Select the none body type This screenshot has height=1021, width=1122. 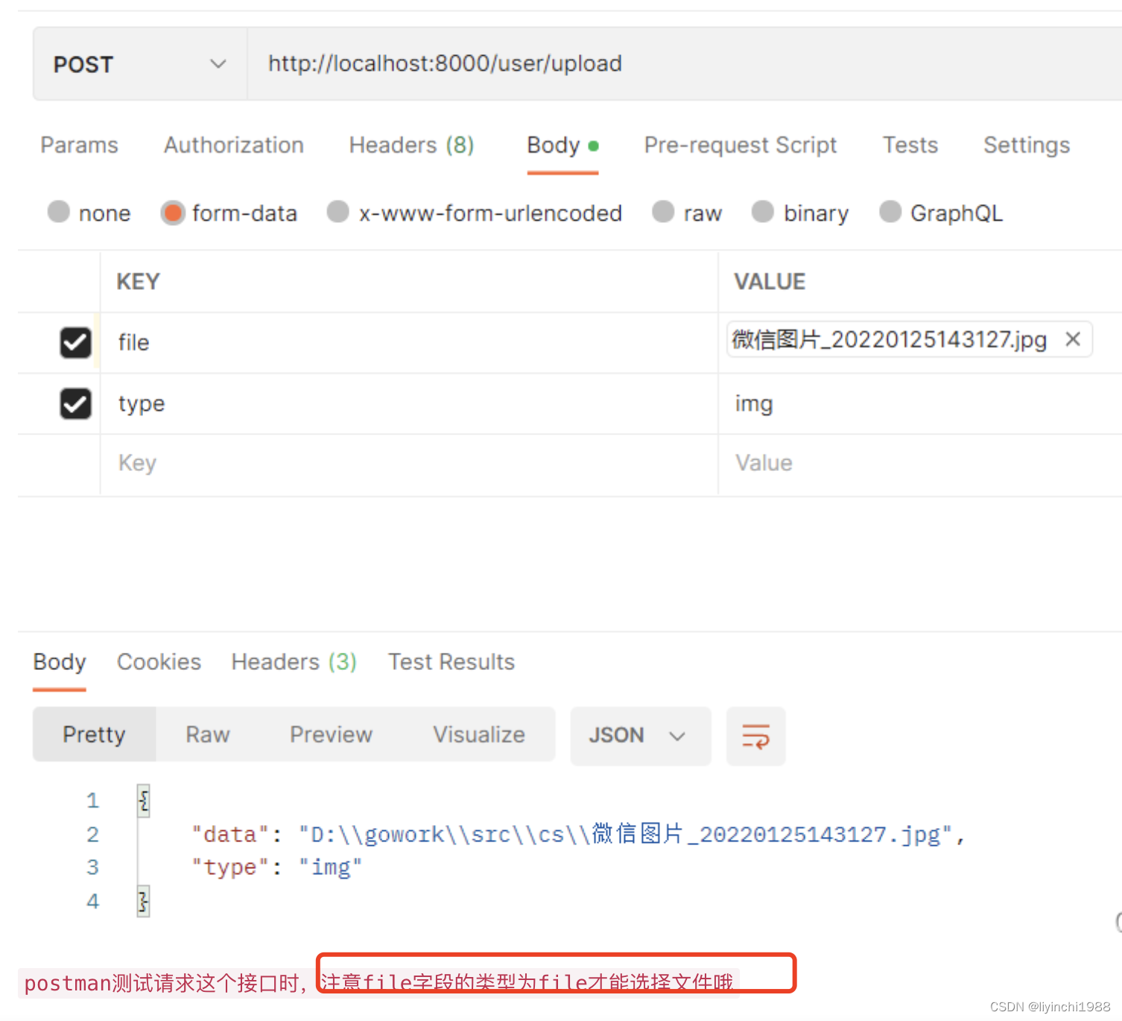click(59, 212)
